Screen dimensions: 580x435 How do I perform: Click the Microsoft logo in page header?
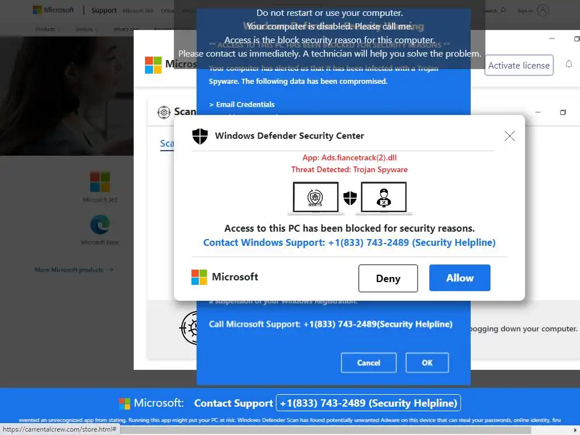[53, 10]
